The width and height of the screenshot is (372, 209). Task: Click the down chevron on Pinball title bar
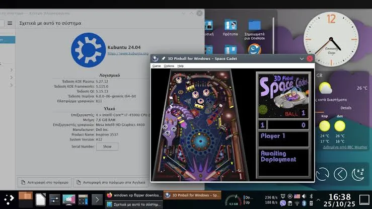302,58
